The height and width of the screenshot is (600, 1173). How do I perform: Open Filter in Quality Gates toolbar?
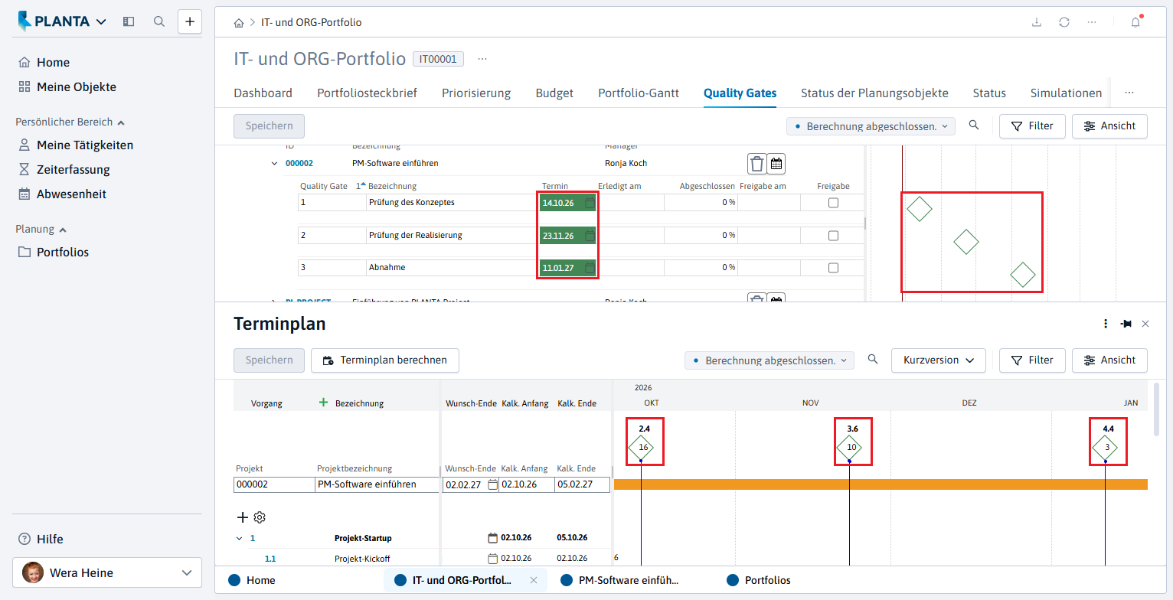[x=1032, y=126]
